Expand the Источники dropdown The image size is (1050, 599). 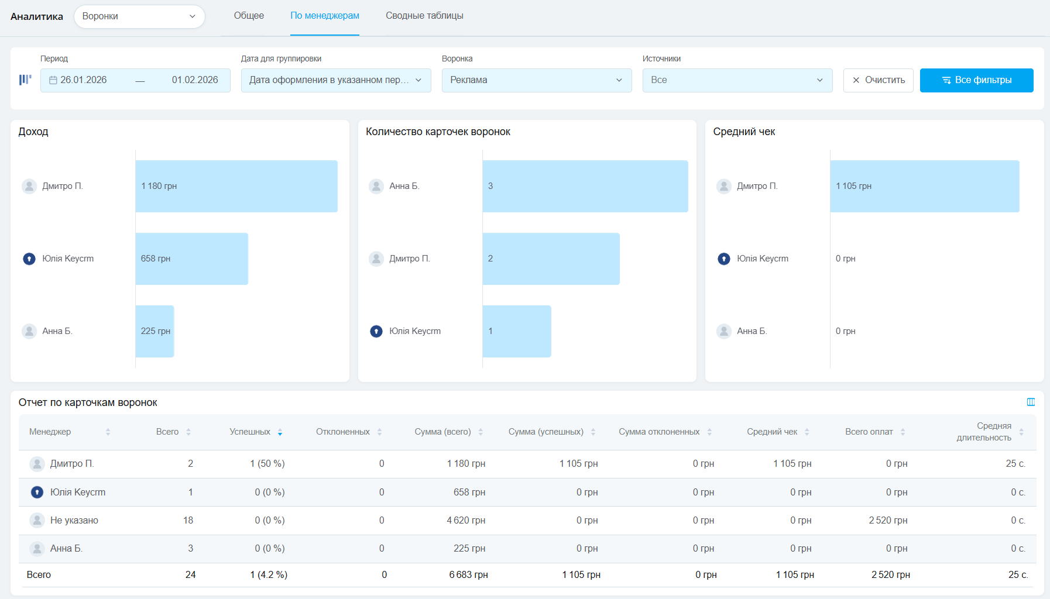737,80
